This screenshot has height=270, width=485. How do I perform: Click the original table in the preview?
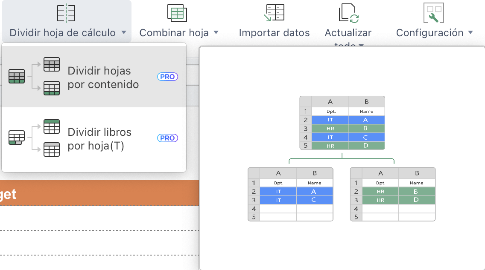(342, 123)
